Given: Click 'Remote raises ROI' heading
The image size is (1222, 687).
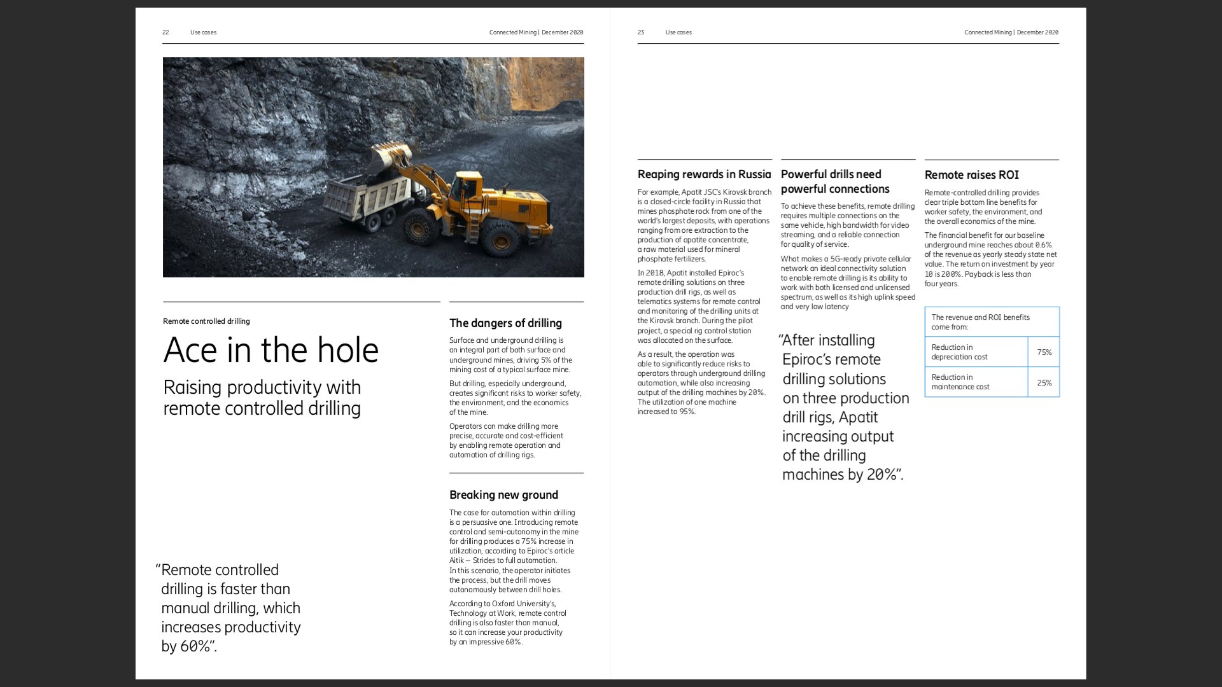Looking at the screenshot, I should coord(971,175).
